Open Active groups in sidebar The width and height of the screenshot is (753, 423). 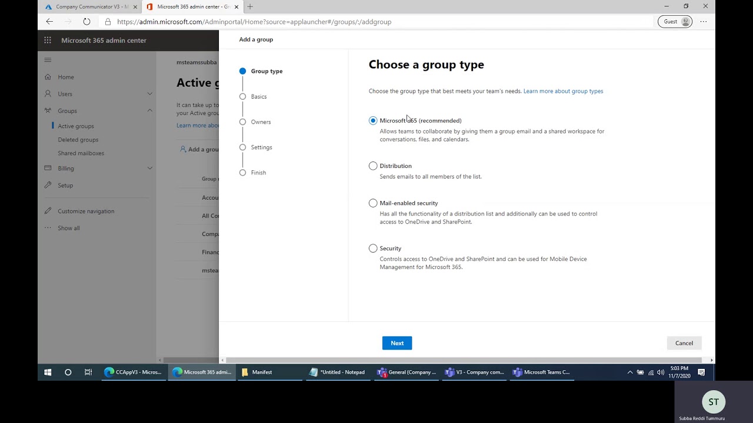tap(76, 126)
